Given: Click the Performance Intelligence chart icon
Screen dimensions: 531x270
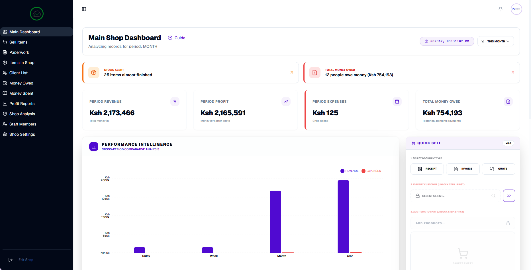Looking at the screenshot, I should (94, 147).
